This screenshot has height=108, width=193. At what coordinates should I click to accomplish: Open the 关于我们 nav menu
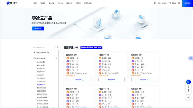[78, 3]
